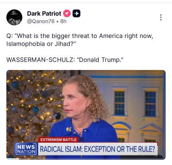
Task: Open the three-dot post options menu
Action: click(161, 18)
